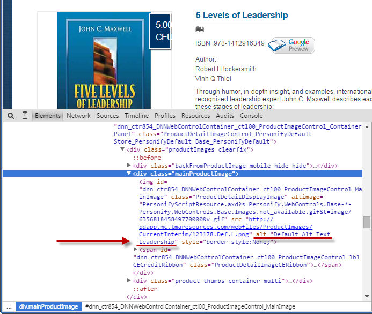Collapse the productImages clearfix div node
372x314 pixels.
click(x=122, y=149)
